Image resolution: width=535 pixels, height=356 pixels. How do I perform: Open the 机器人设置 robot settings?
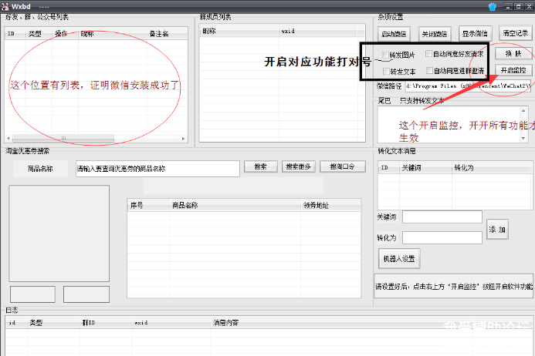399,258
